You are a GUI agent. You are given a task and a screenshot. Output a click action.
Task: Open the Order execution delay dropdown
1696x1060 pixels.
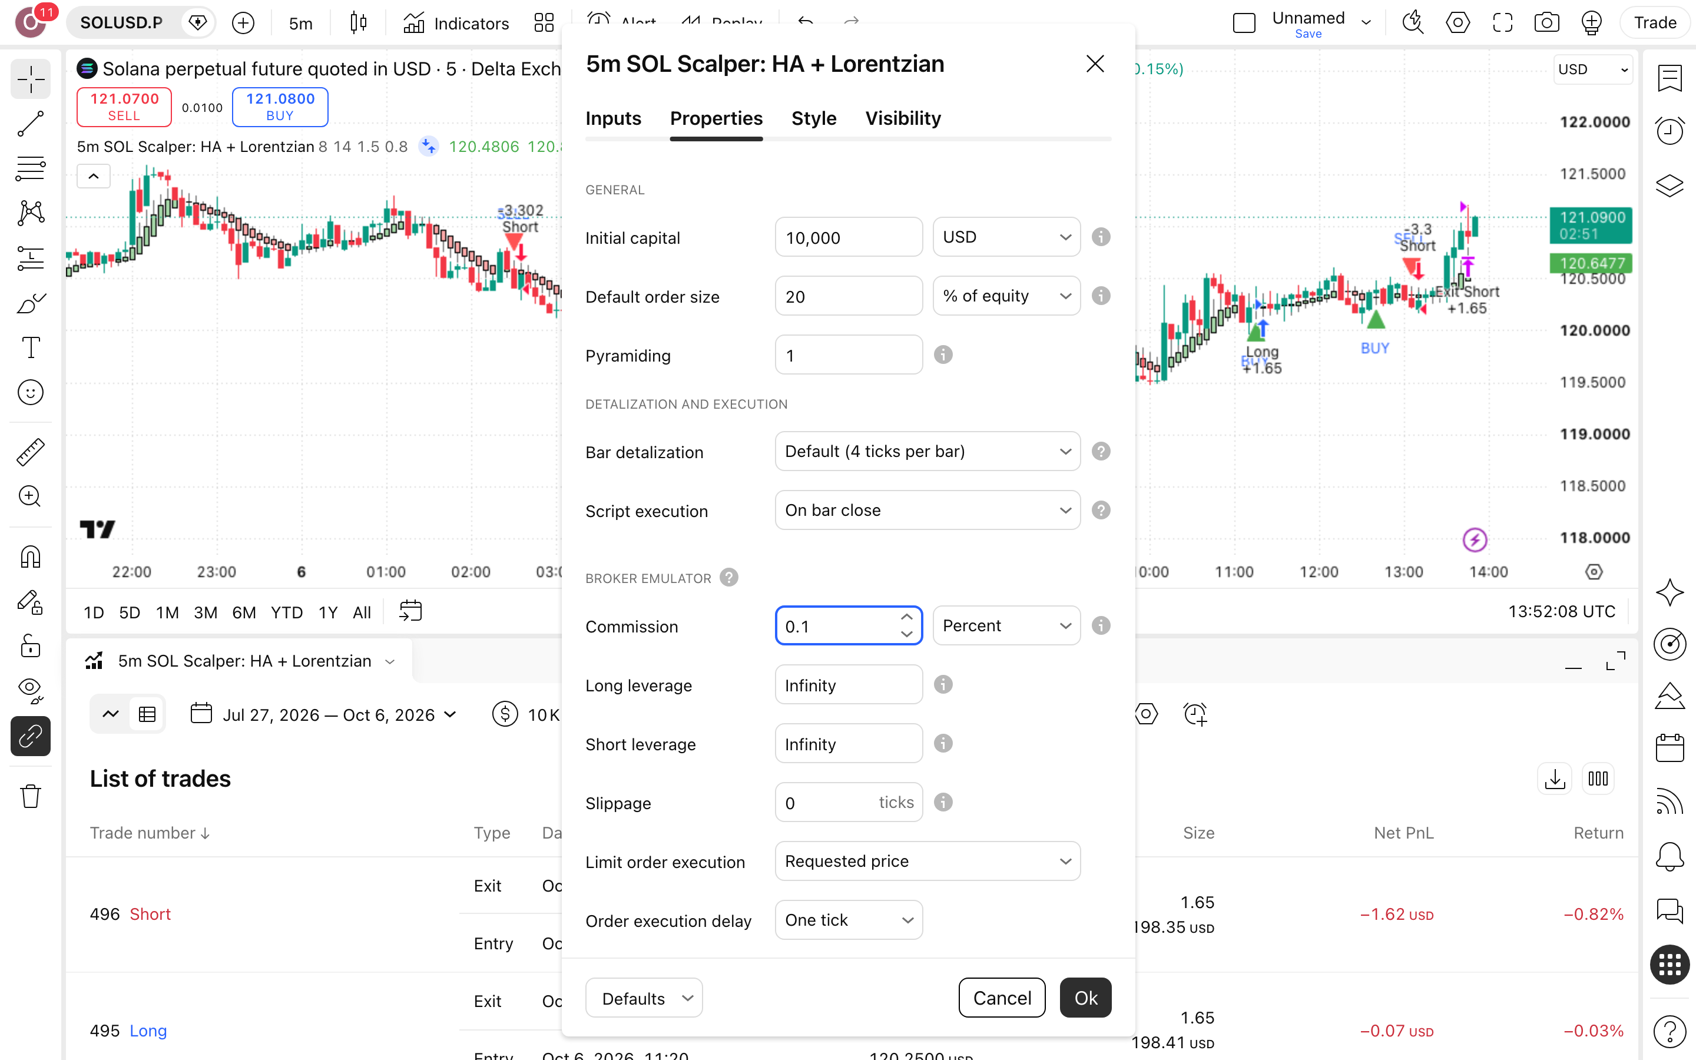click(849, 920)
